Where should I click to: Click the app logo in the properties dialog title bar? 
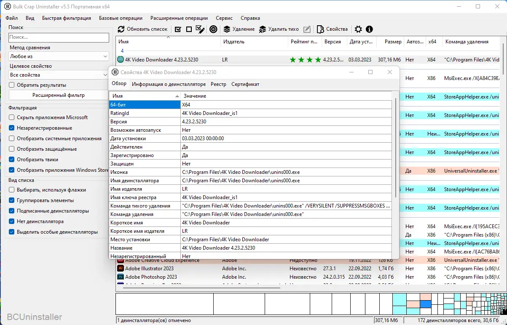[115, 72]
